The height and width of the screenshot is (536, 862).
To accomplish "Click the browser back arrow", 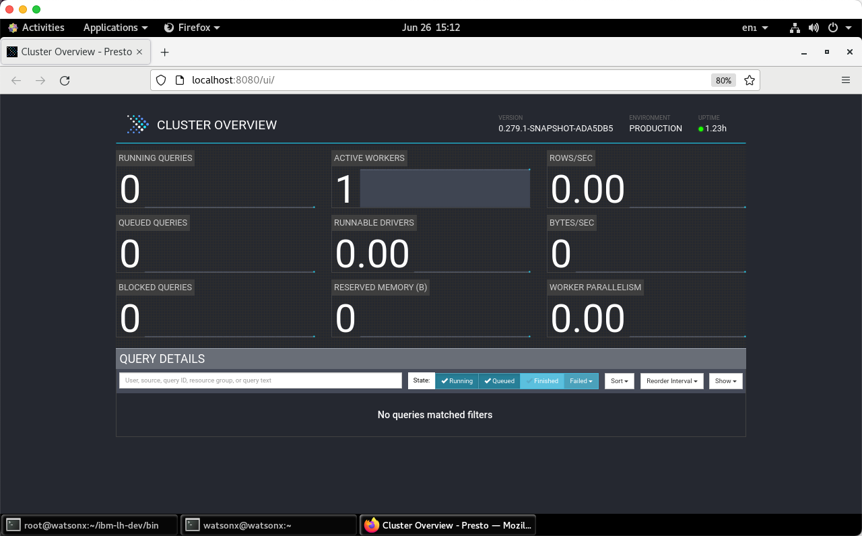I will tap(16, 80).
